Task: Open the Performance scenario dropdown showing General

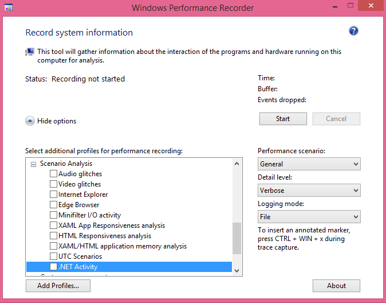Action: (x=309, y=164)
